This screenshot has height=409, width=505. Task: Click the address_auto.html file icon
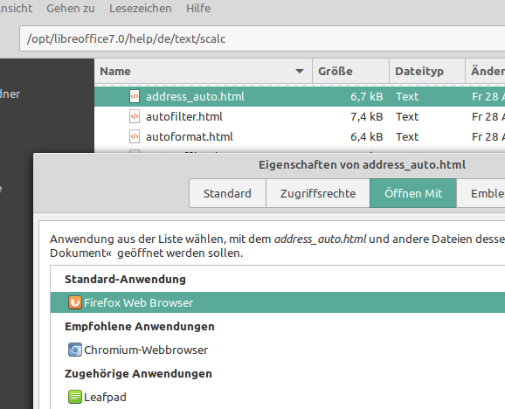(x=135, y=96)
